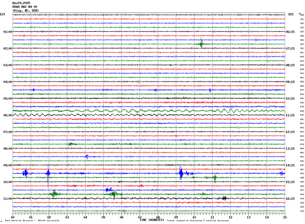The width and height of the screenshot is (305, 224).
Task: Click the DC offset value 339
Action: 302,211
